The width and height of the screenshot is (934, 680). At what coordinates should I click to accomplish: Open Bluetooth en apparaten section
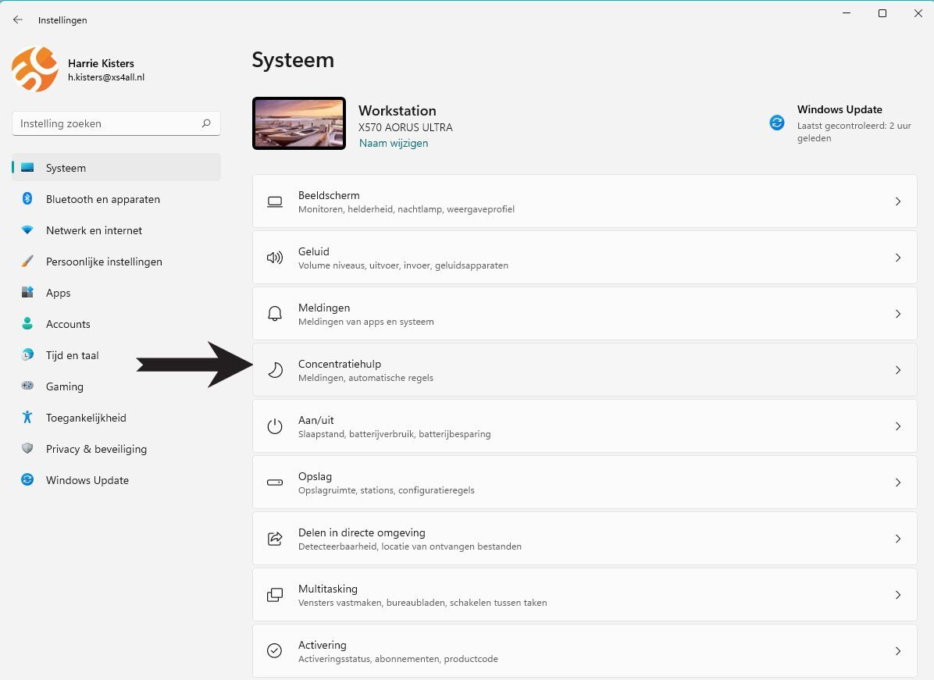pos(116,199)
